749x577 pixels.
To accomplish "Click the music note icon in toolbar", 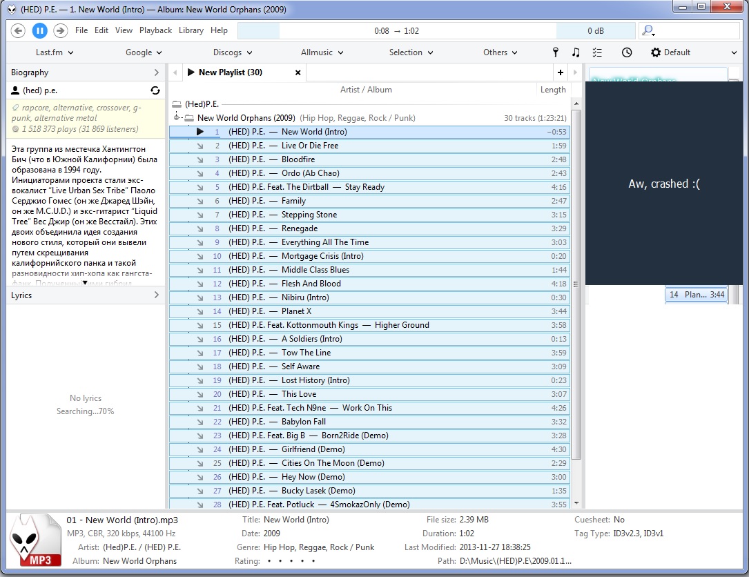I will click(x=576, y=52).
